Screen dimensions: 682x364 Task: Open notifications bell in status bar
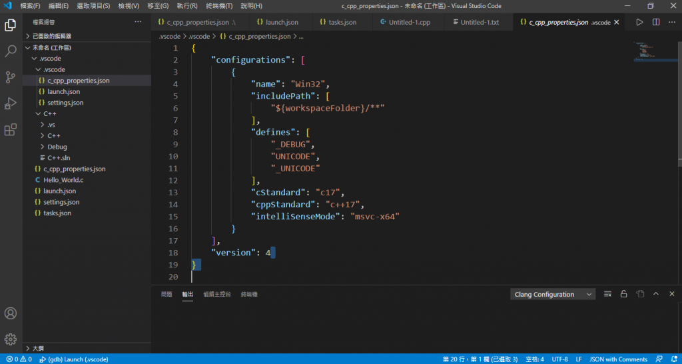pyautogui.click(x=673, y=359)
